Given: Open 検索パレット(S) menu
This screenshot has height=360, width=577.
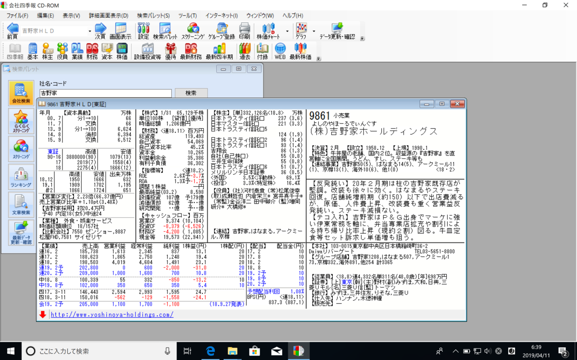Looking at the screenshot, I should (153, 16).
